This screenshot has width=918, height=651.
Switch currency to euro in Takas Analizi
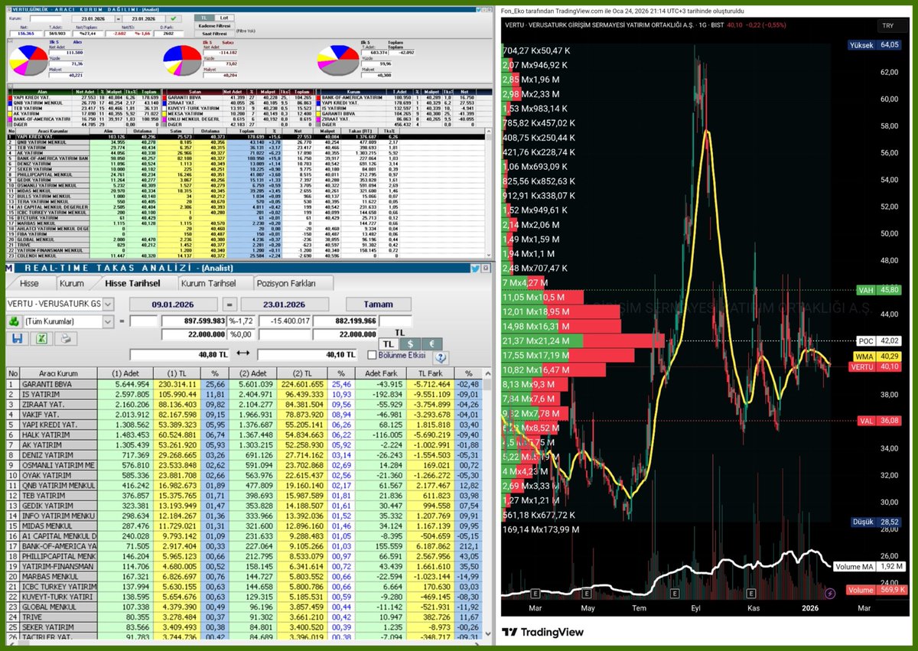431,344
